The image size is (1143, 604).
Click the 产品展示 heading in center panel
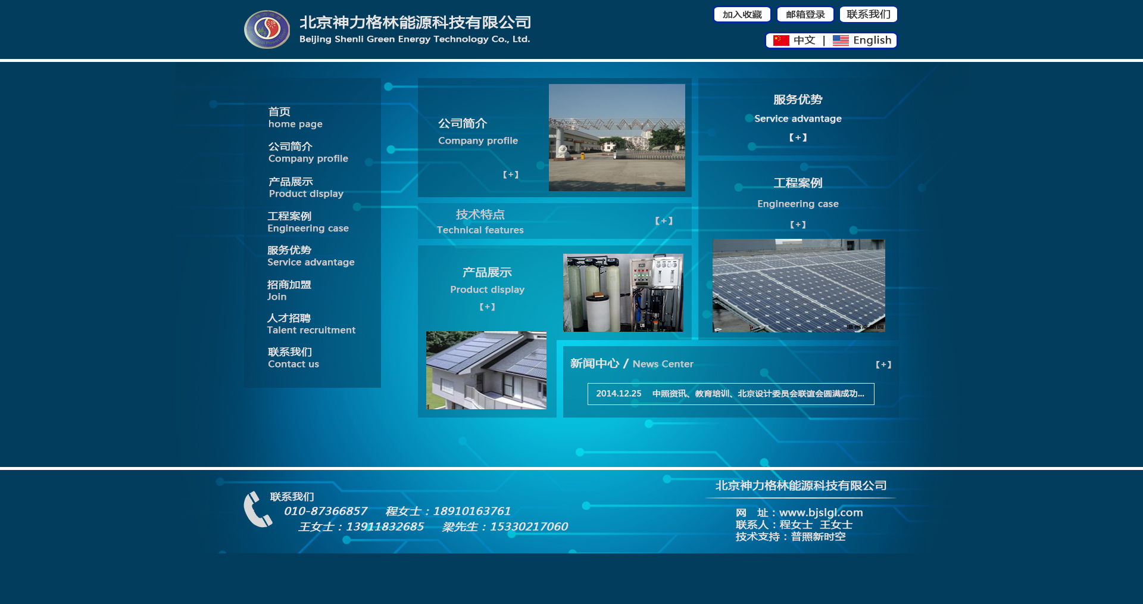point(487,272)
